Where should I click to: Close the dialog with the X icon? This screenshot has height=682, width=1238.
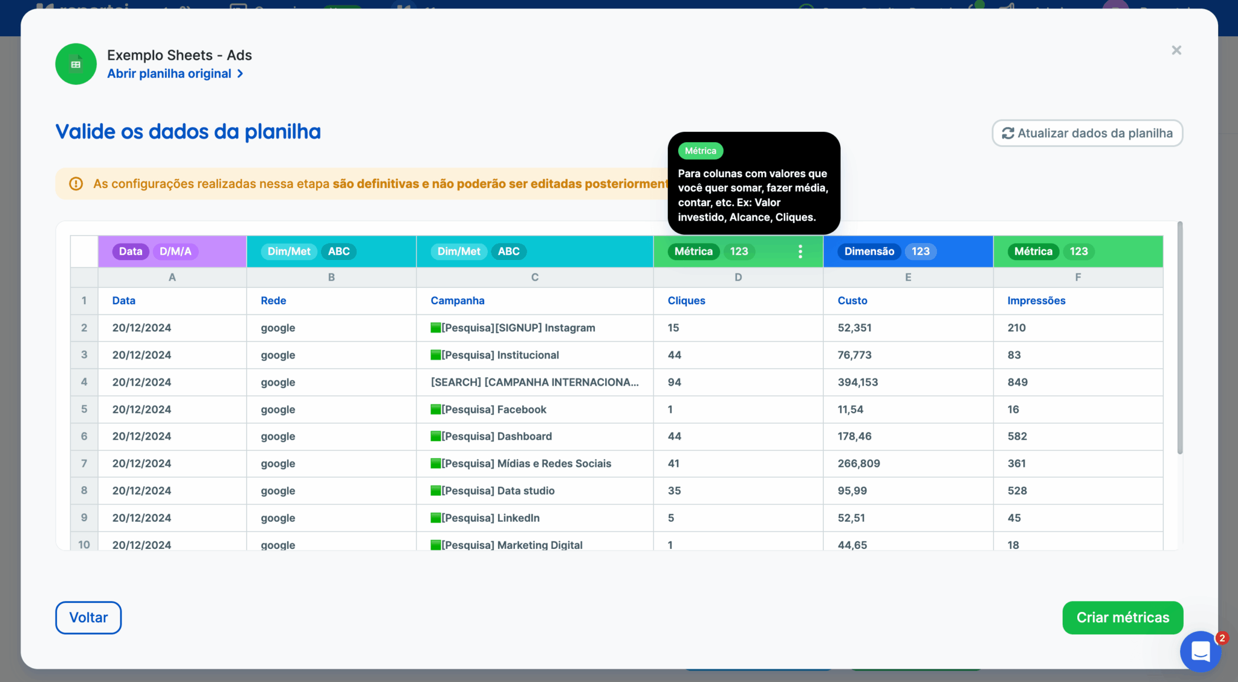[1176, 50]
